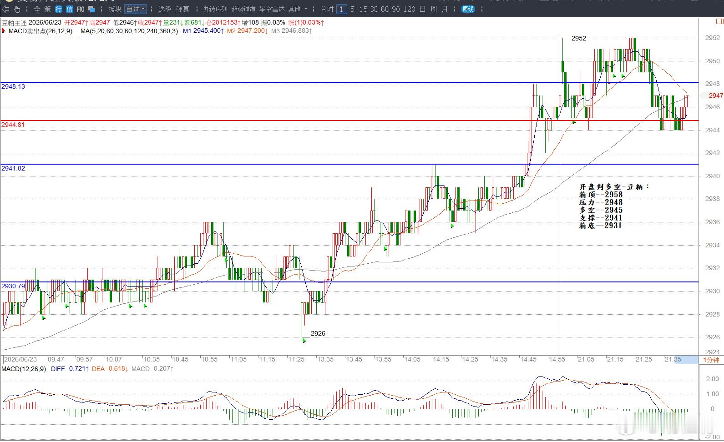The height and width of the screenshot is (442, 724).
Task: Open the 选股 menu
Action: click(x=165, y=9)
